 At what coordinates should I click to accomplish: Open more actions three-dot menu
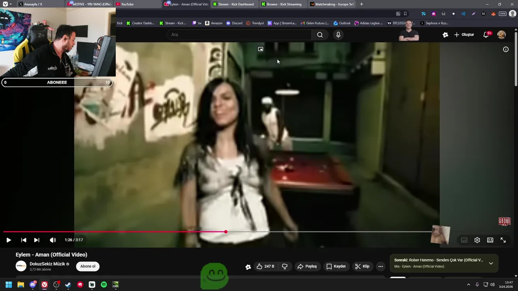[380, 266]
